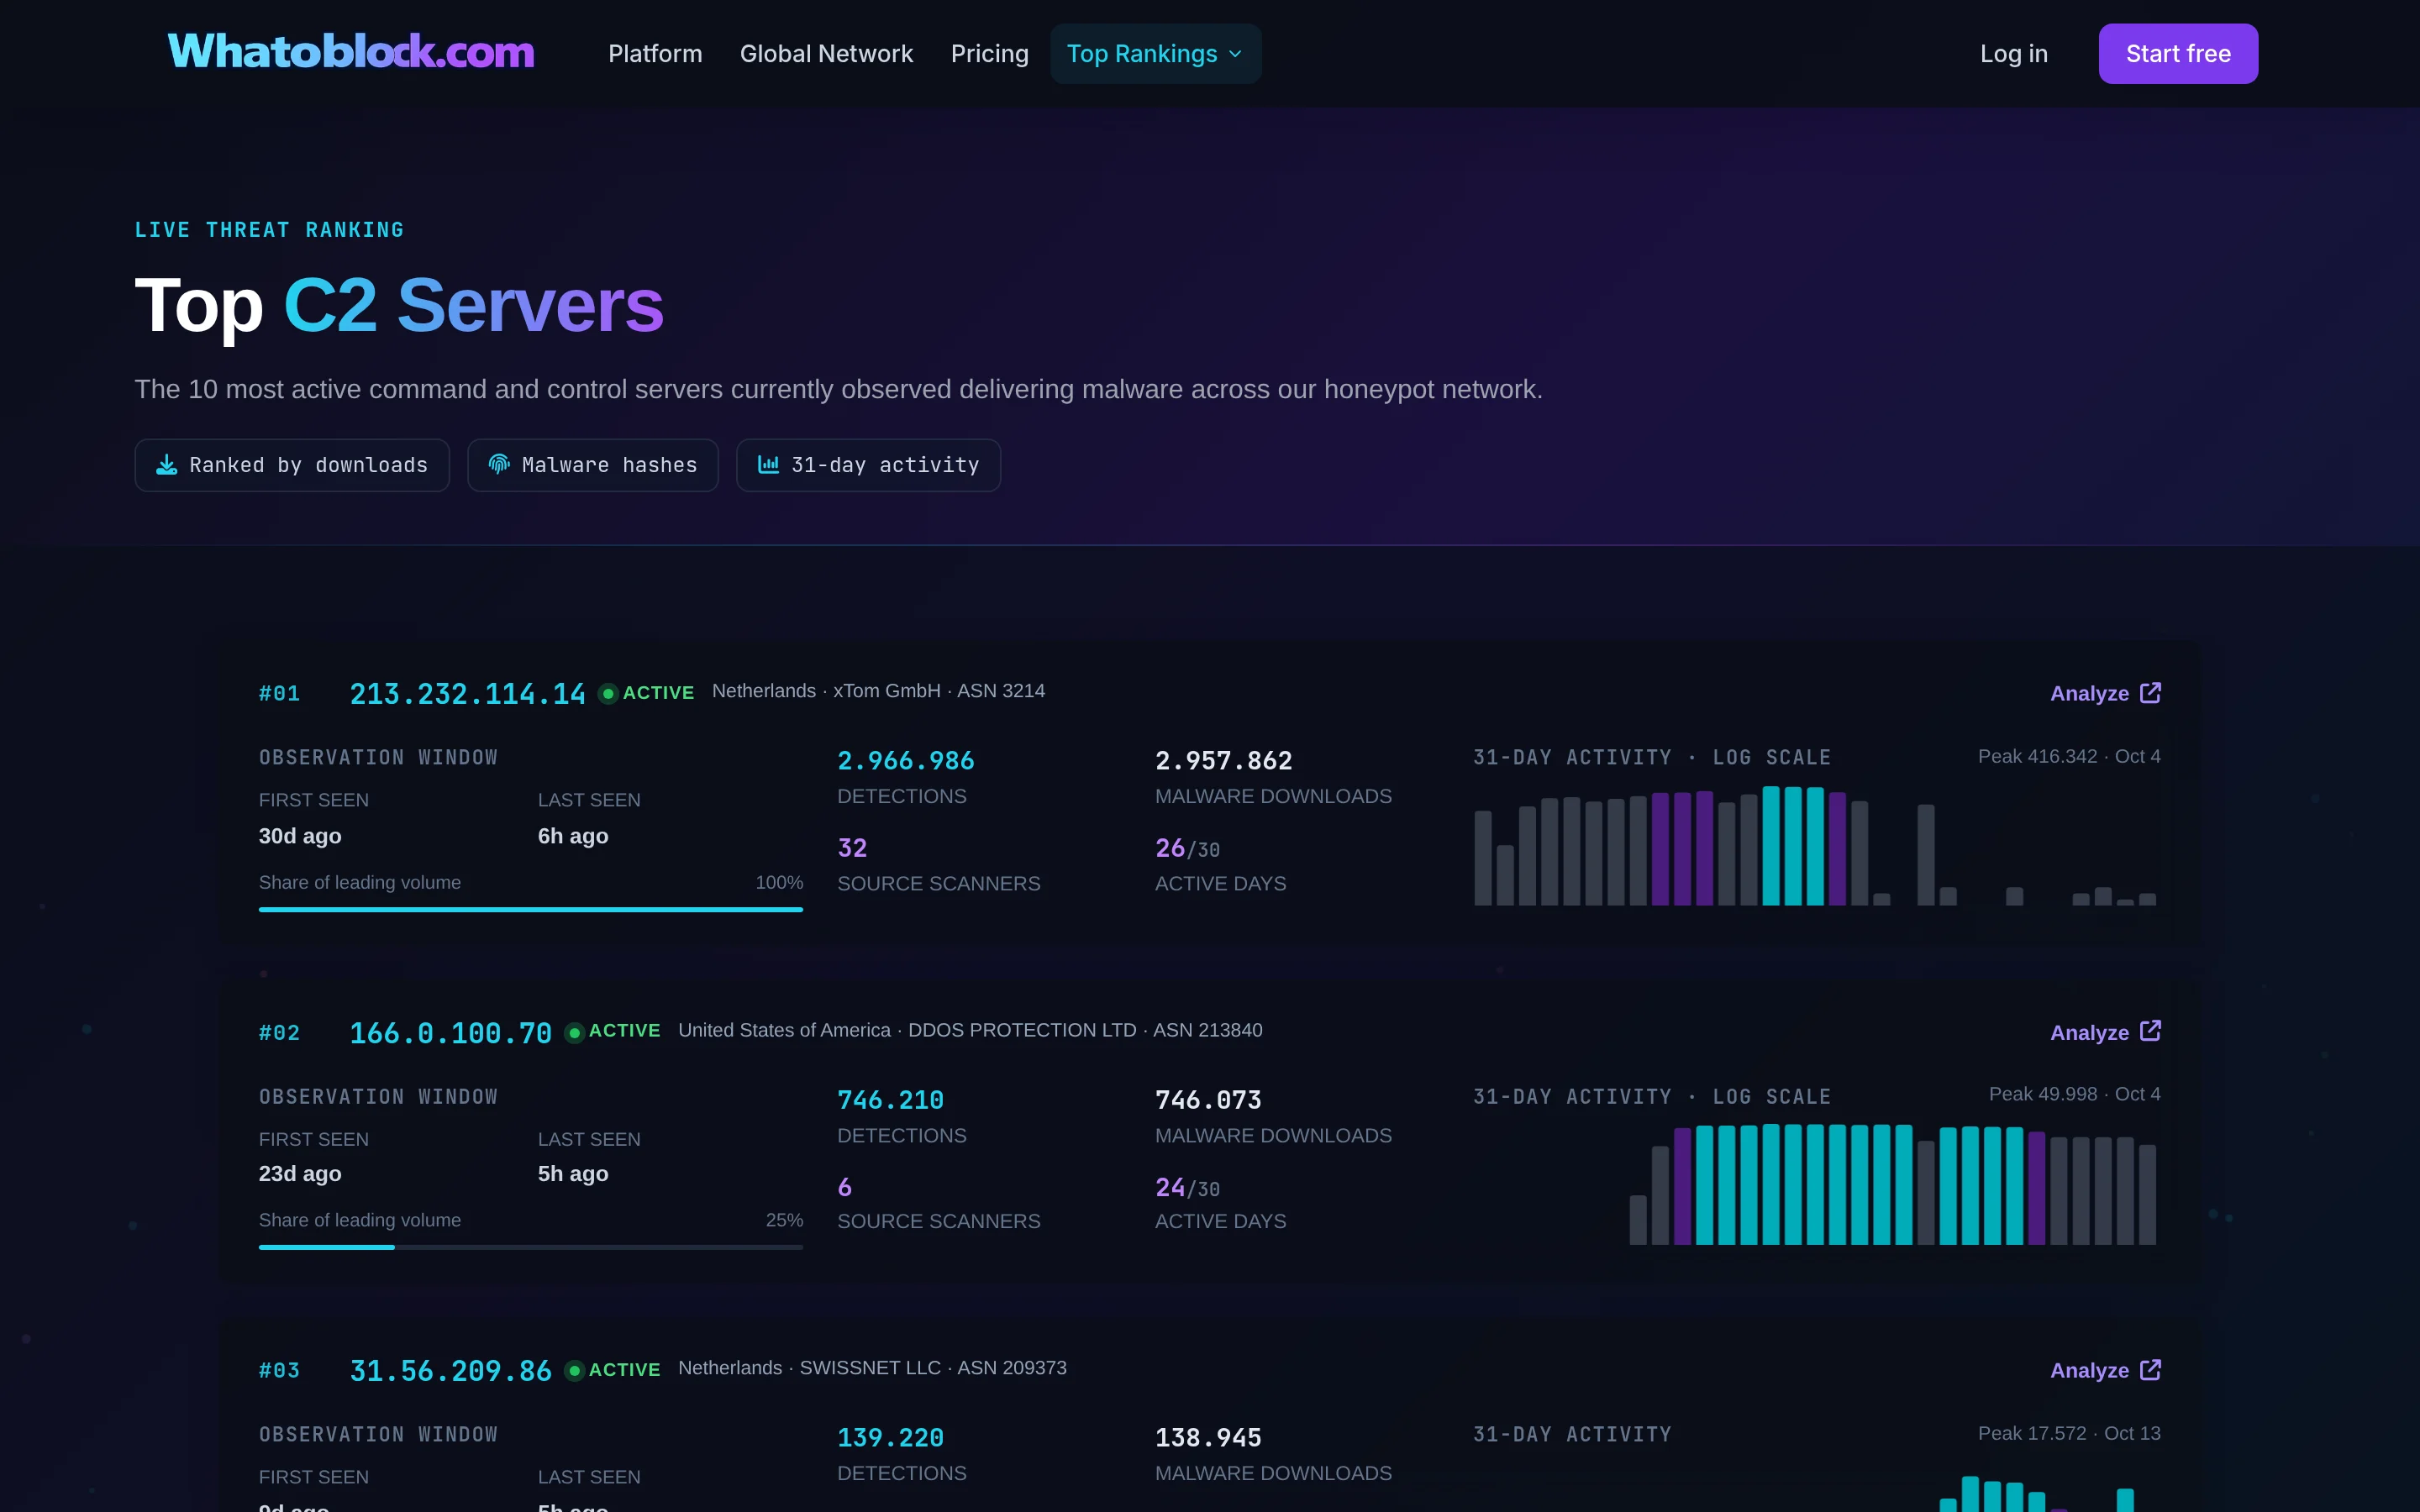This screenshot has height=1512, width=2420.
Task: Select the 31-day activity chip
Action: 868,465
